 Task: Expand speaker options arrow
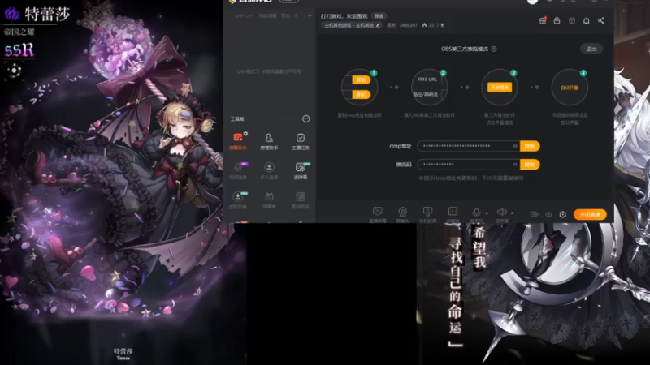click(x=513, y=213)
